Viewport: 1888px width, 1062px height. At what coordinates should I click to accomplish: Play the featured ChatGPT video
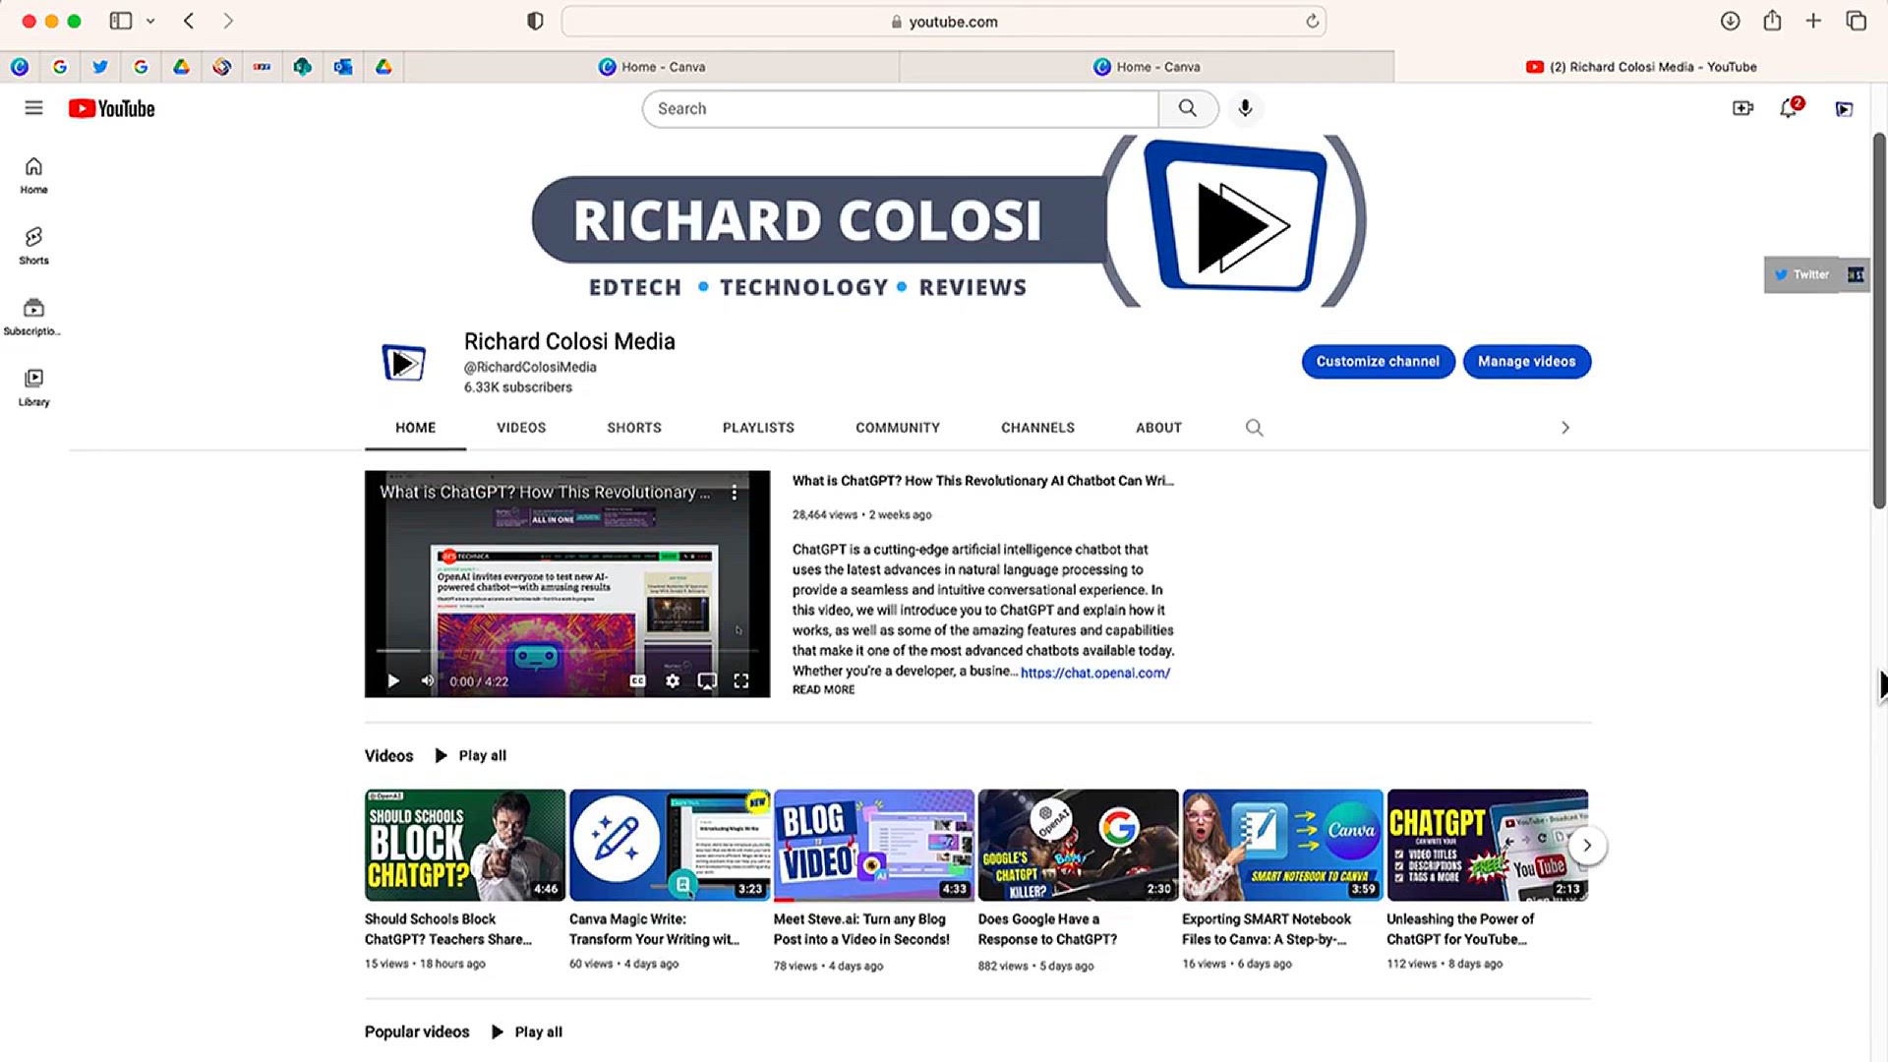click(393, 680)
